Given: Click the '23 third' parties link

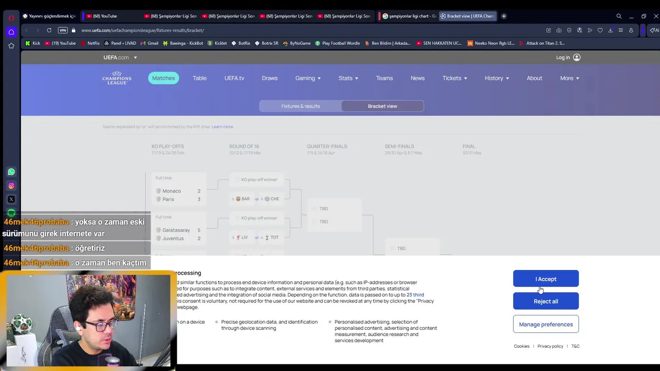Looking at the screenshot, I should point(415,295).
